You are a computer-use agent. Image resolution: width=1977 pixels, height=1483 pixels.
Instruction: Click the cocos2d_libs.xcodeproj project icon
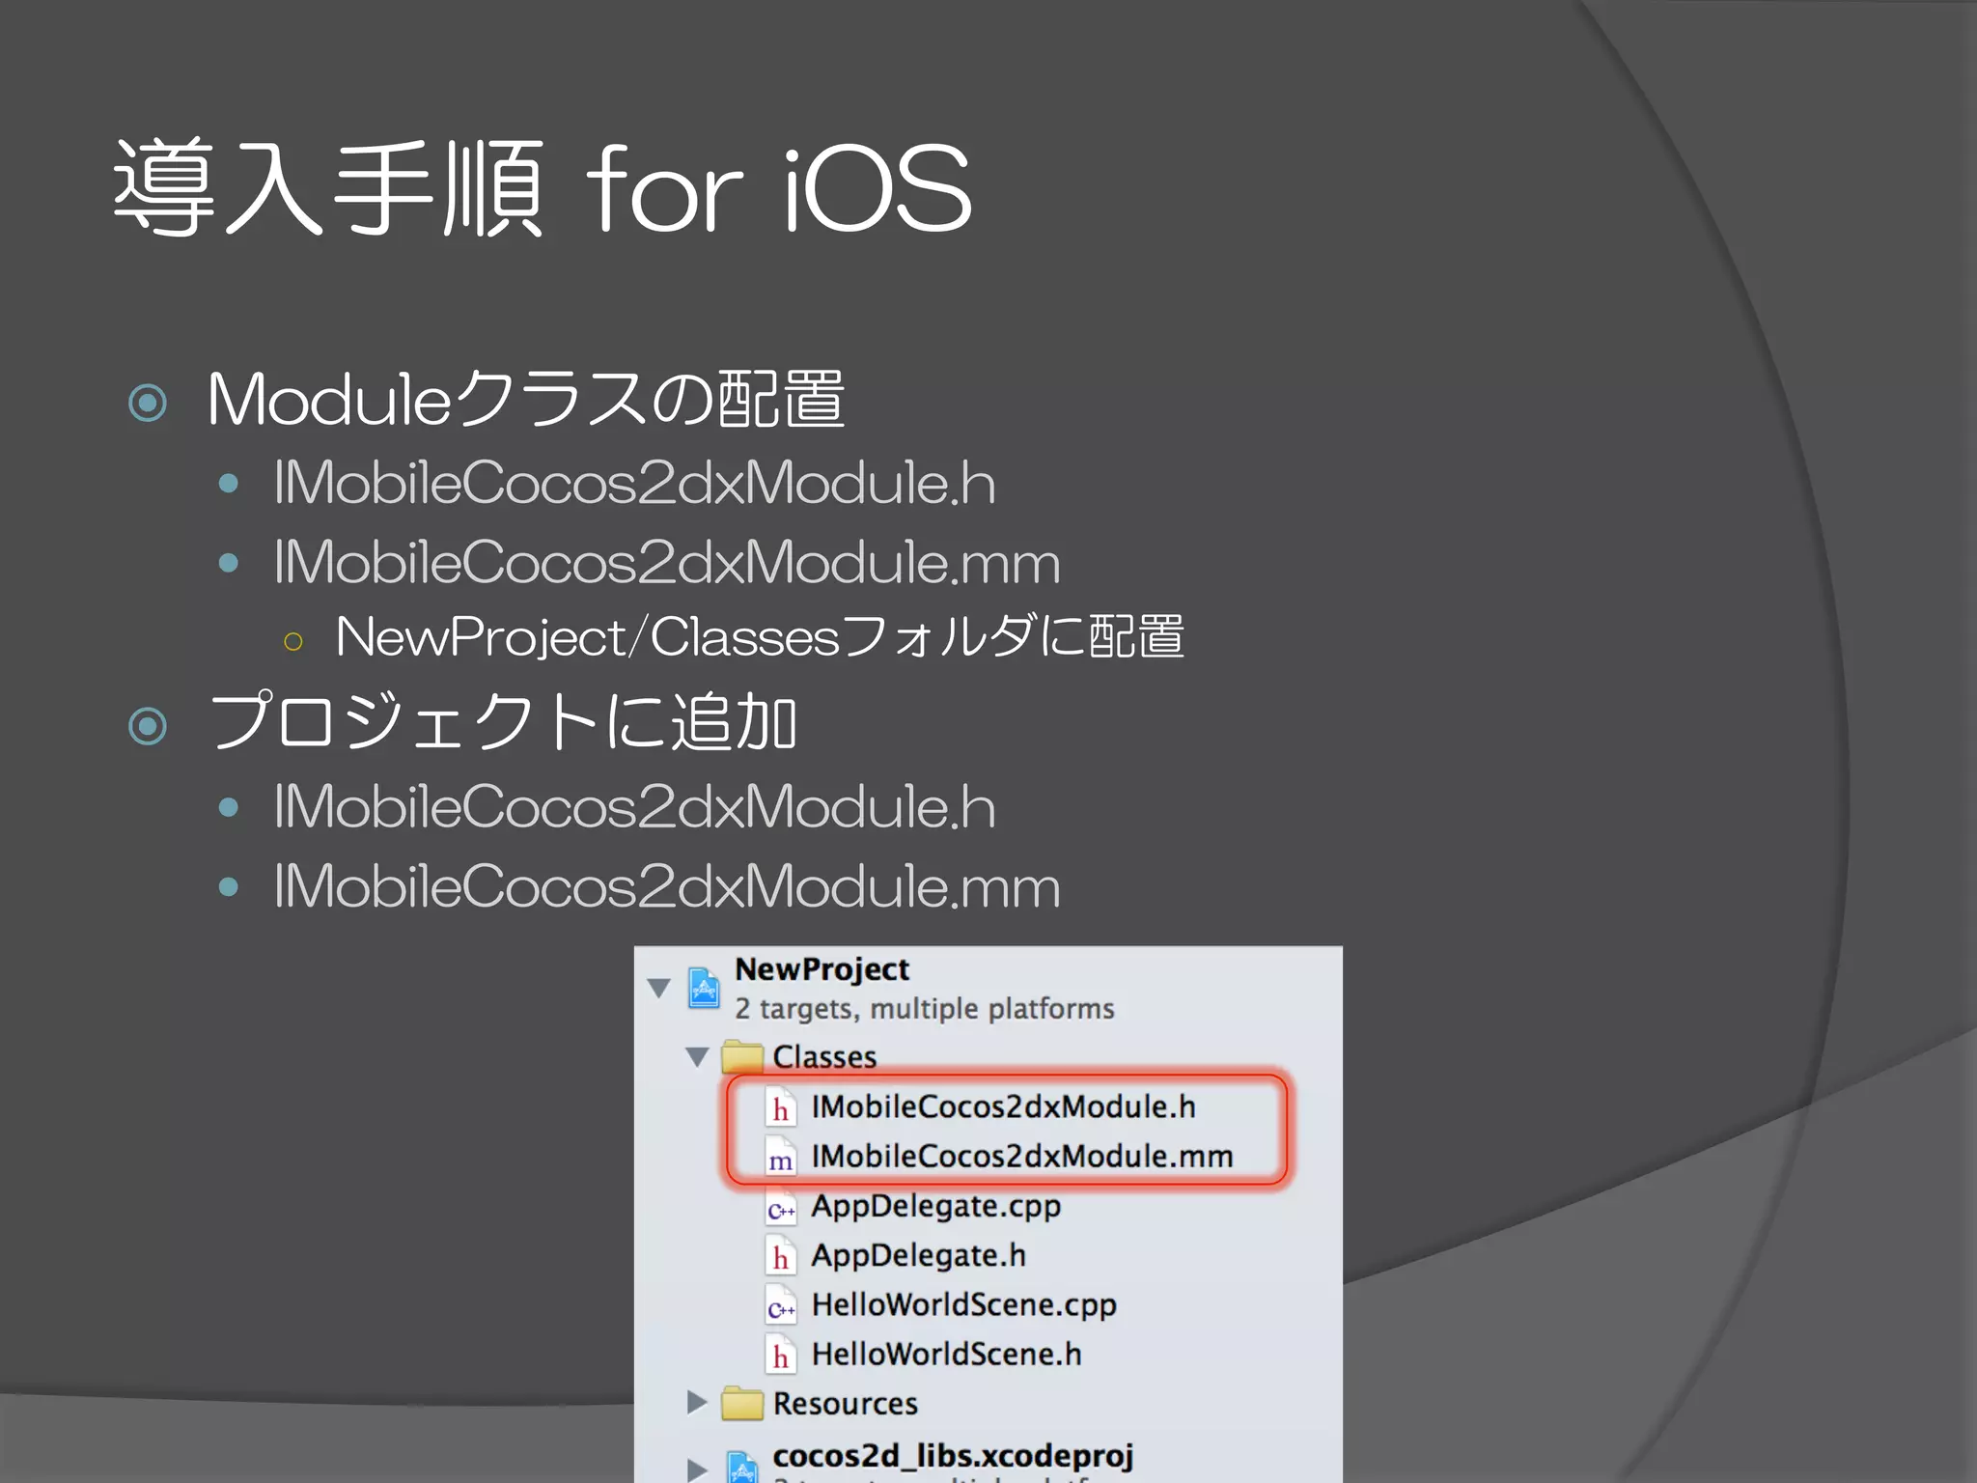pos(741,1468)
